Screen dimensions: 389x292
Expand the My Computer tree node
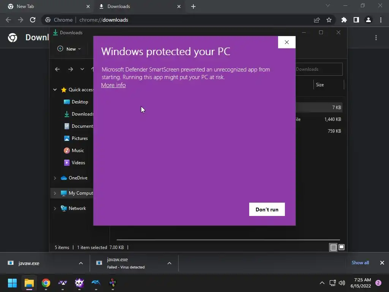coord(55,193)
